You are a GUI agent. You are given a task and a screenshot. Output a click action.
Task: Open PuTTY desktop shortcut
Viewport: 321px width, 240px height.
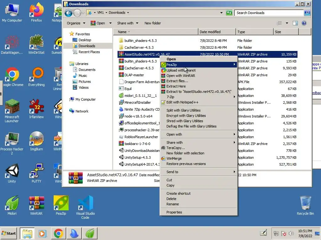pyautogui.click(x=36, y=173)
